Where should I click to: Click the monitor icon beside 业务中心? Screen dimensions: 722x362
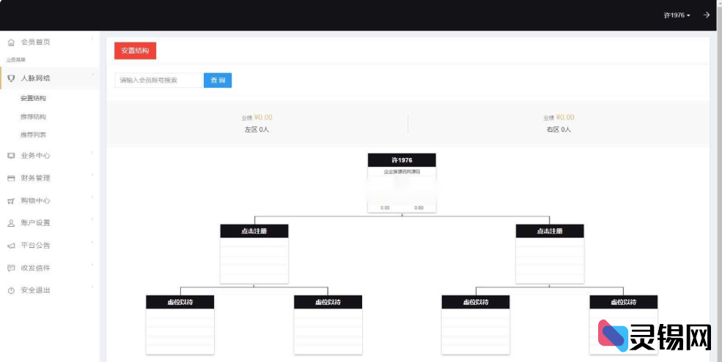pos(11,156)
